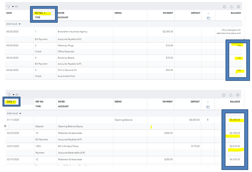
Task: Click the copy icon in the upper register header
Action: 208,18
